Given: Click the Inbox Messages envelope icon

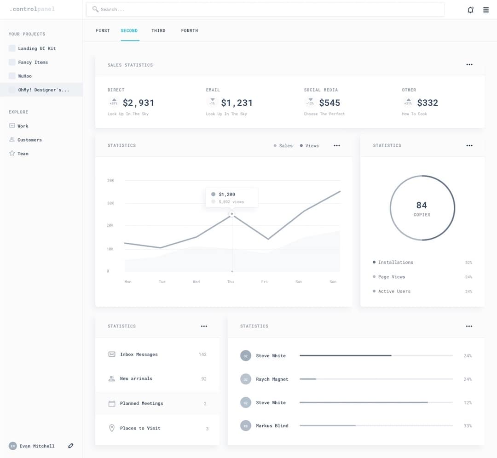Looking at the screenshot, I should (111, 354).
